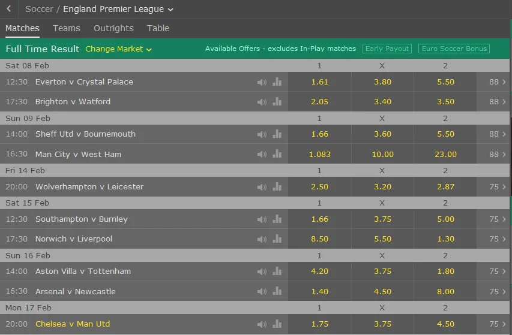Click sound icon for Everton v Crystal Palace
The height and width of the screenshot is (335, 512).
[x=262, y=82]
